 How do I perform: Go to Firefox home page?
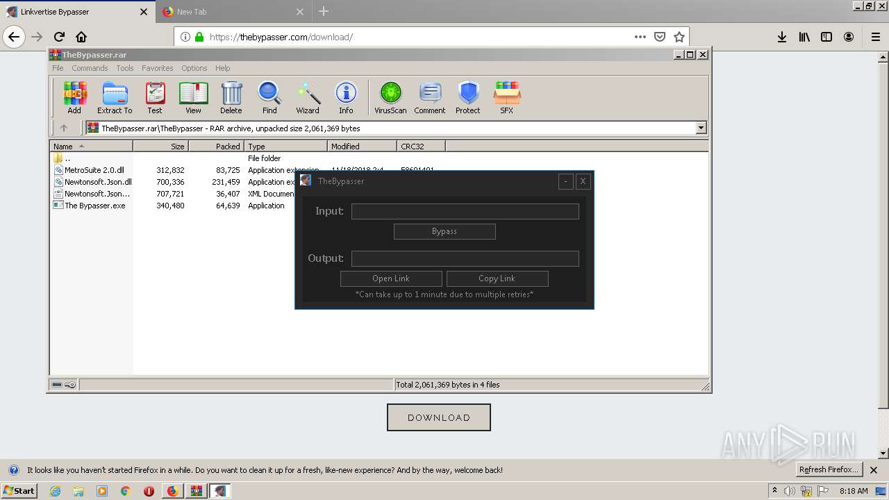coord(81,37)
